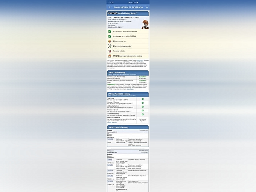Tap the VIN line of the vehicle
256x192 pixels.
(118, 20)
